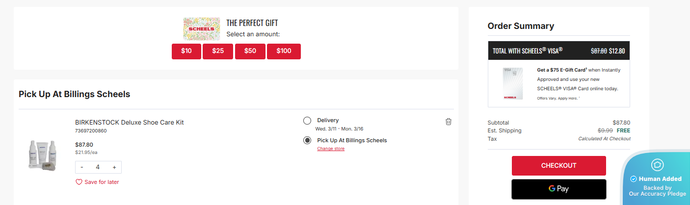Image resolution: width=690 pixels, height=205 pixels.
Task: Decrease quantity with the minus button
Action: pos(82,167)
